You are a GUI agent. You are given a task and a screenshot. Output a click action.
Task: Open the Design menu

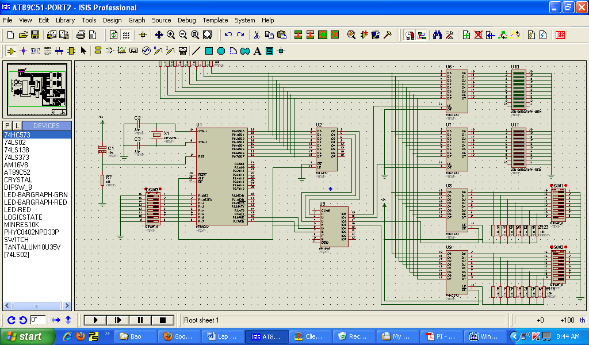(x=112, y=20)
